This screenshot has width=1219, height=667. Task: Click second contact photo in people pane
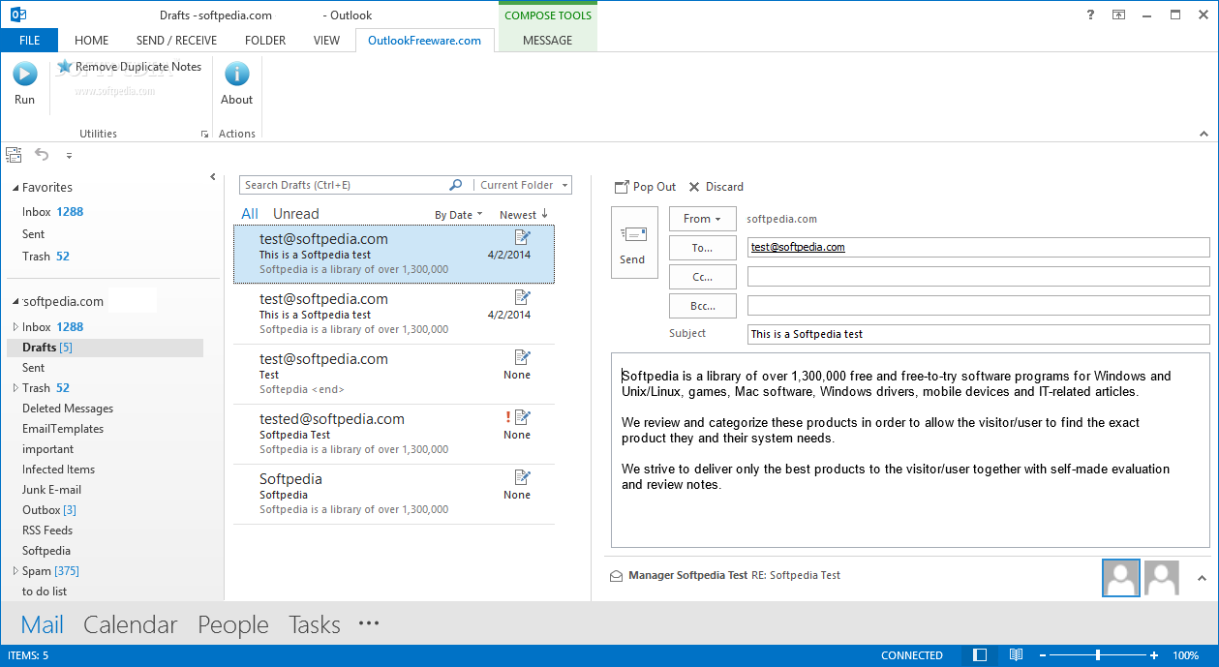(1162, 578)
